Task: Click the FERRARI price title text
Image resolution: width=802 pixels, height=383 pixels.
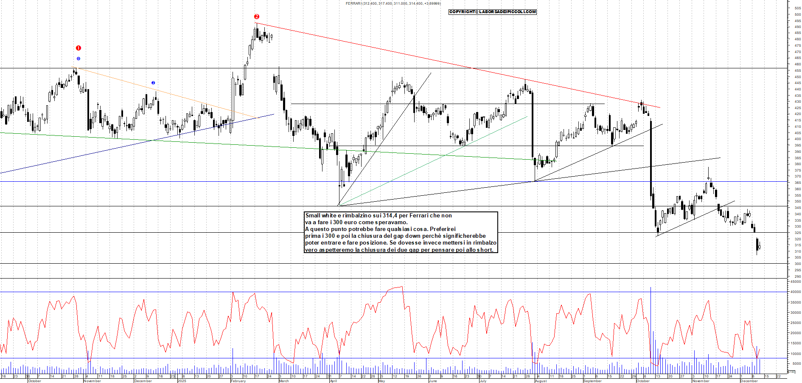Action: tap(393, 3)
